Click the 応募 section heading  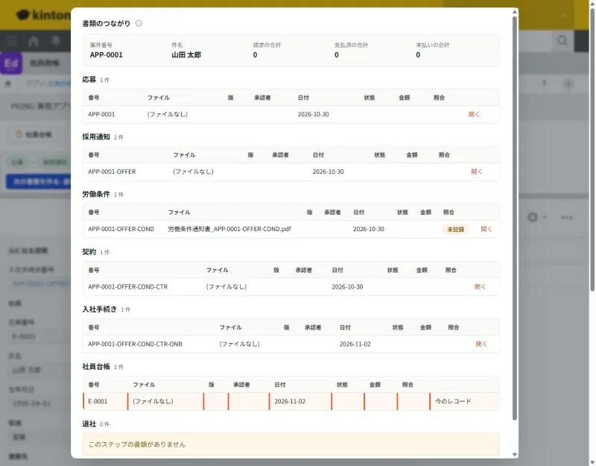coord(89,80)
